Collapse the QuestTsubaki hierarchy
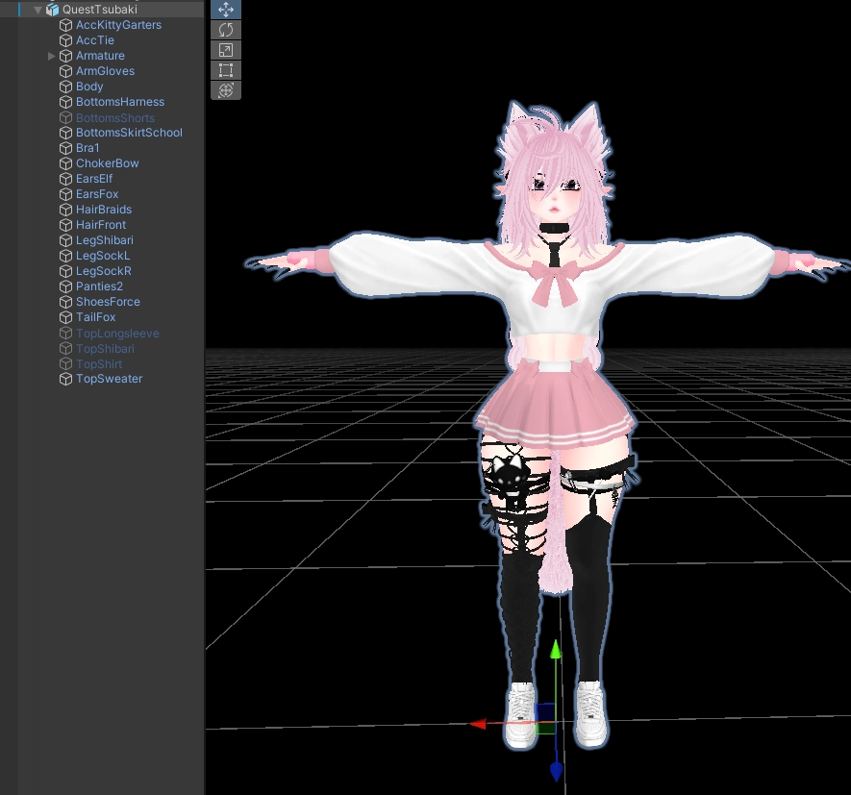This screenshot has height=795, width=851. point(38,10)
